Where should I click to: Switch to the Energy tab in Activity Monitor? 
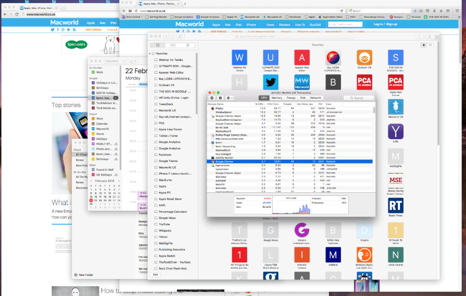tap(291, 98)
